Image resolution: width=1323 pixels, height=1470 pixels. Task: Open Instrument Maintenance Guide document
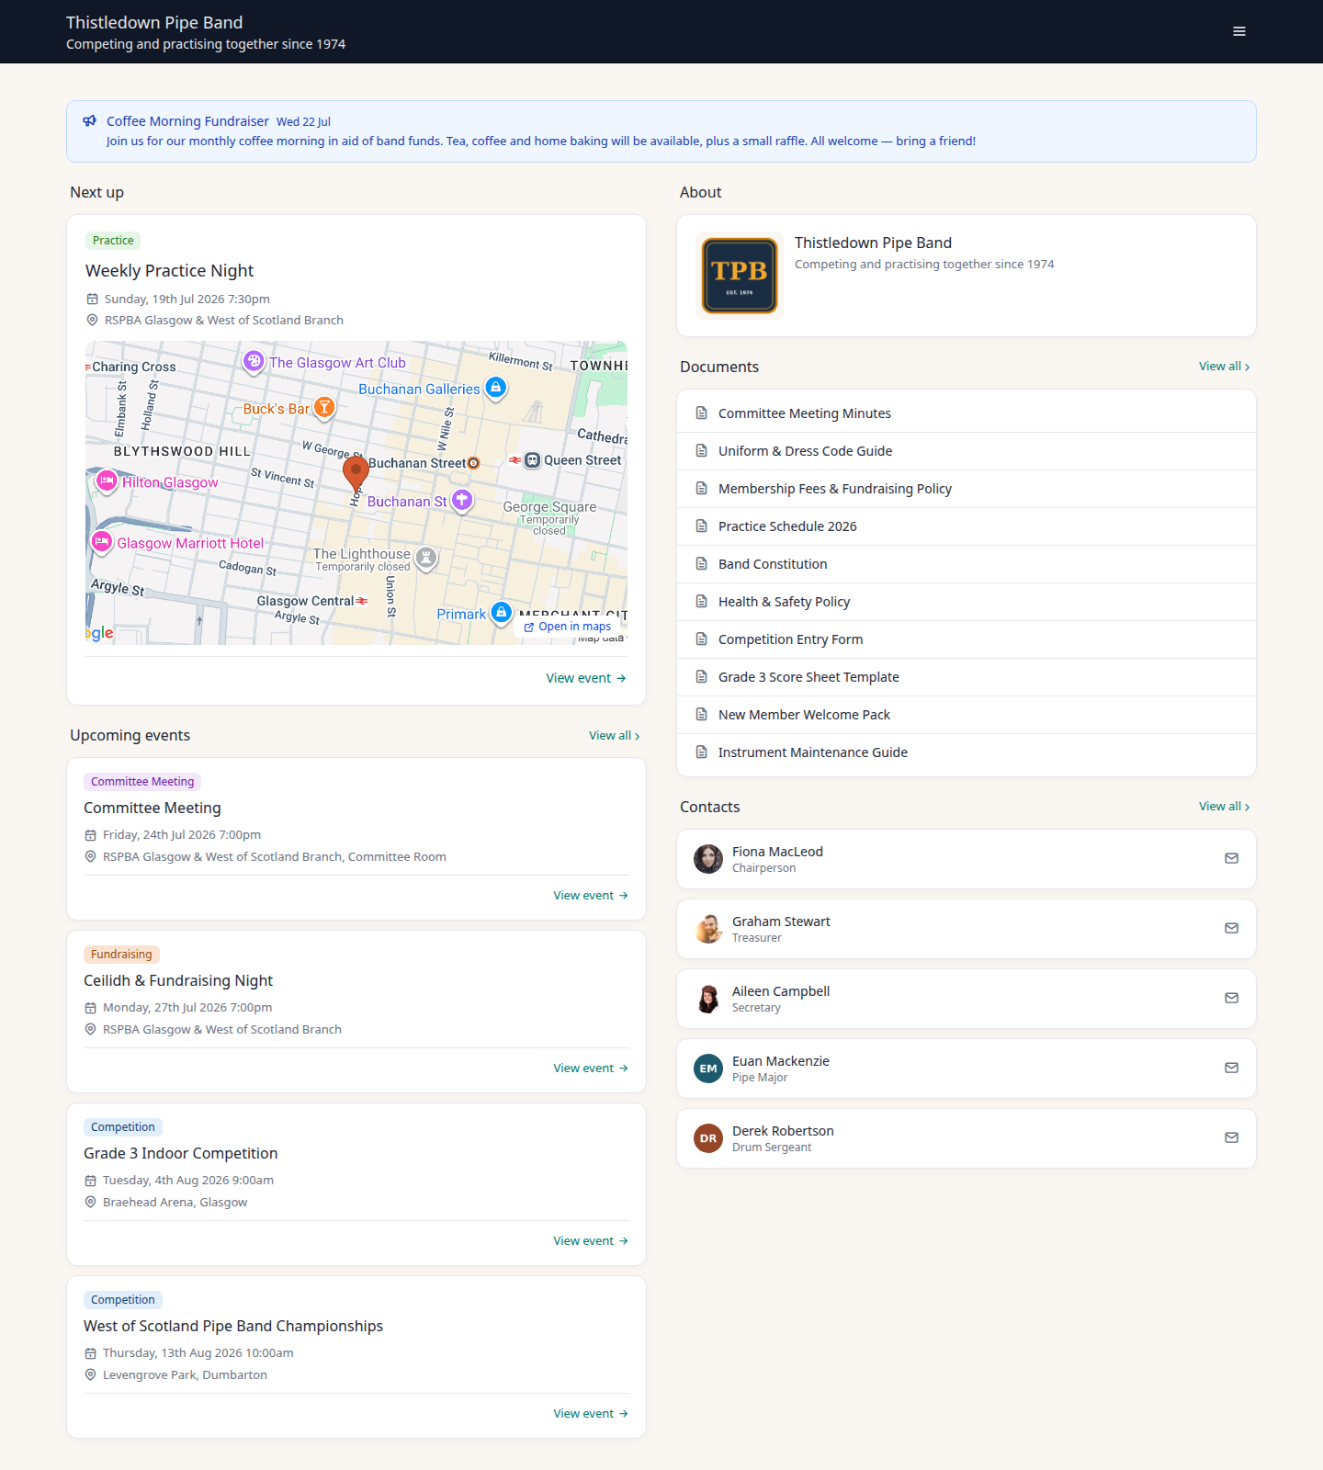point(967,752)
